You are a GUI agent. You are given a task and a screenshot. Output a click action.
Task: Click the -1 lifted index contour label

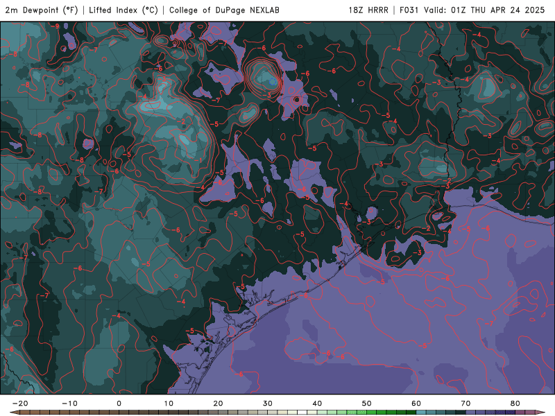199,160
